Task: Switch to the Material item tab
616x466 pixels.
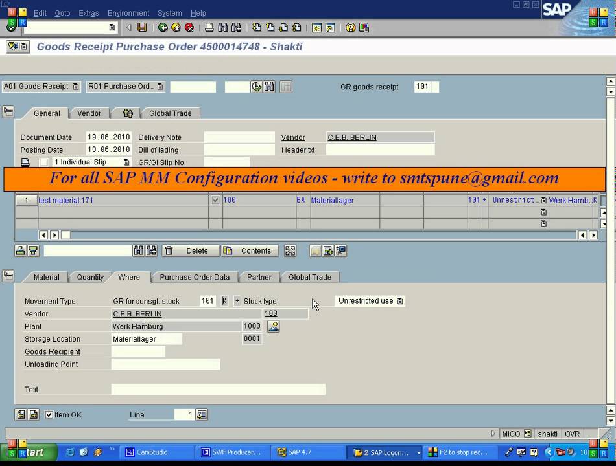Action: pyautogui.click(x=46, y=277)
